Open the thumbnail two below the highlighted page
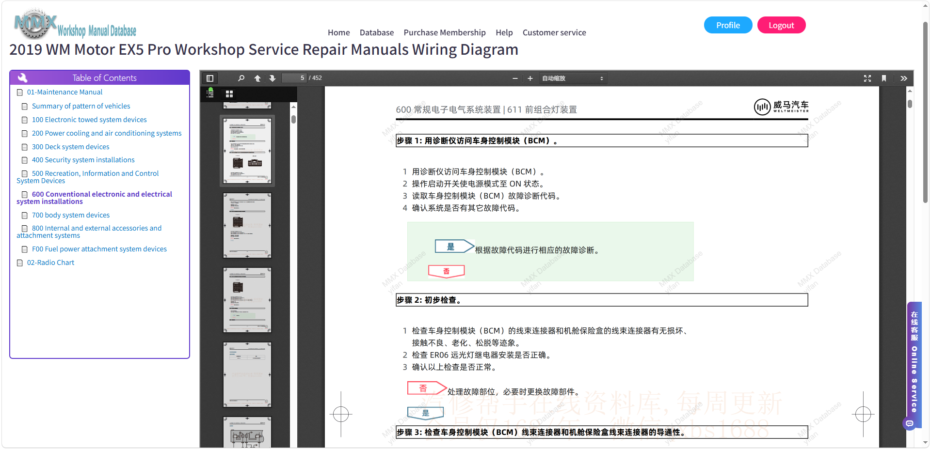Viewport: 931px width, 449px height. 247,300
